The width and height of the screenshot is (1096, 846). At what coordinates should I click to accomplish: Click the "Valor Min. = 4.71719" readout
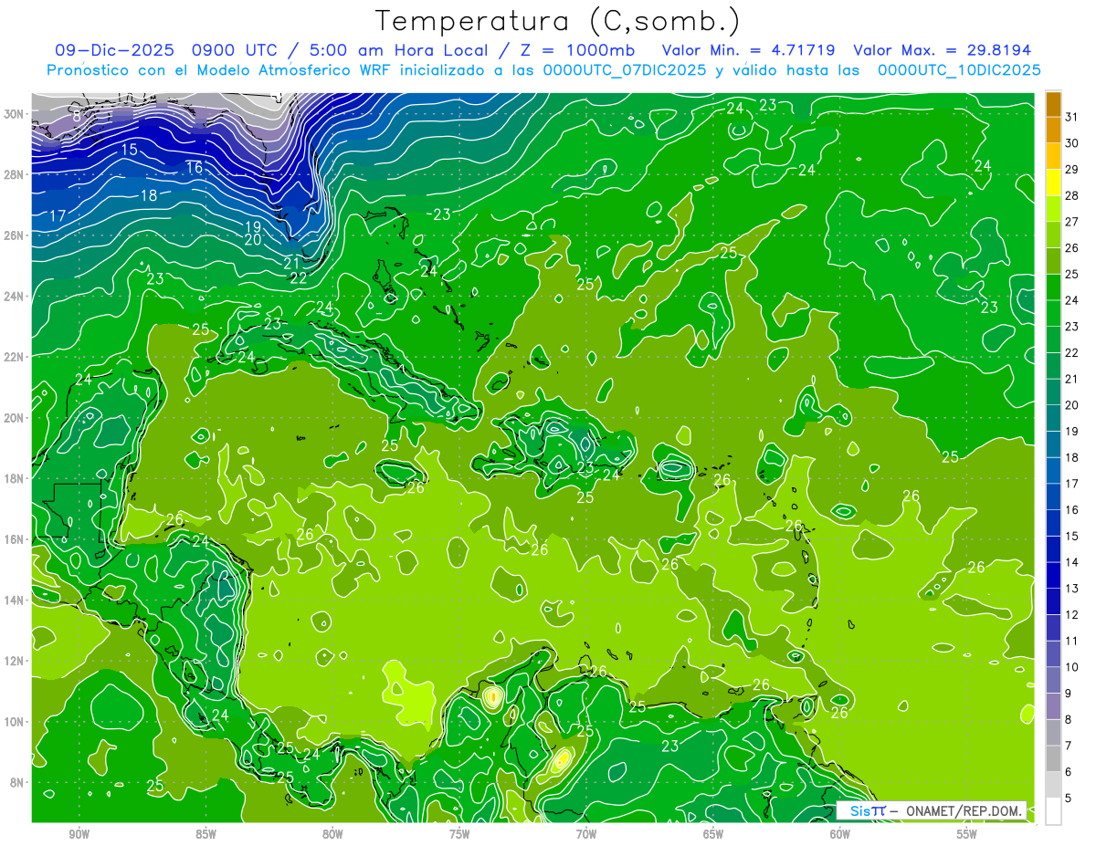[x=748, y=50]
